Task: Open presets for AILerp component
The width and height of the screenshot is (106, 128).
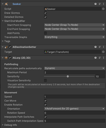Action: coord(100,58)
